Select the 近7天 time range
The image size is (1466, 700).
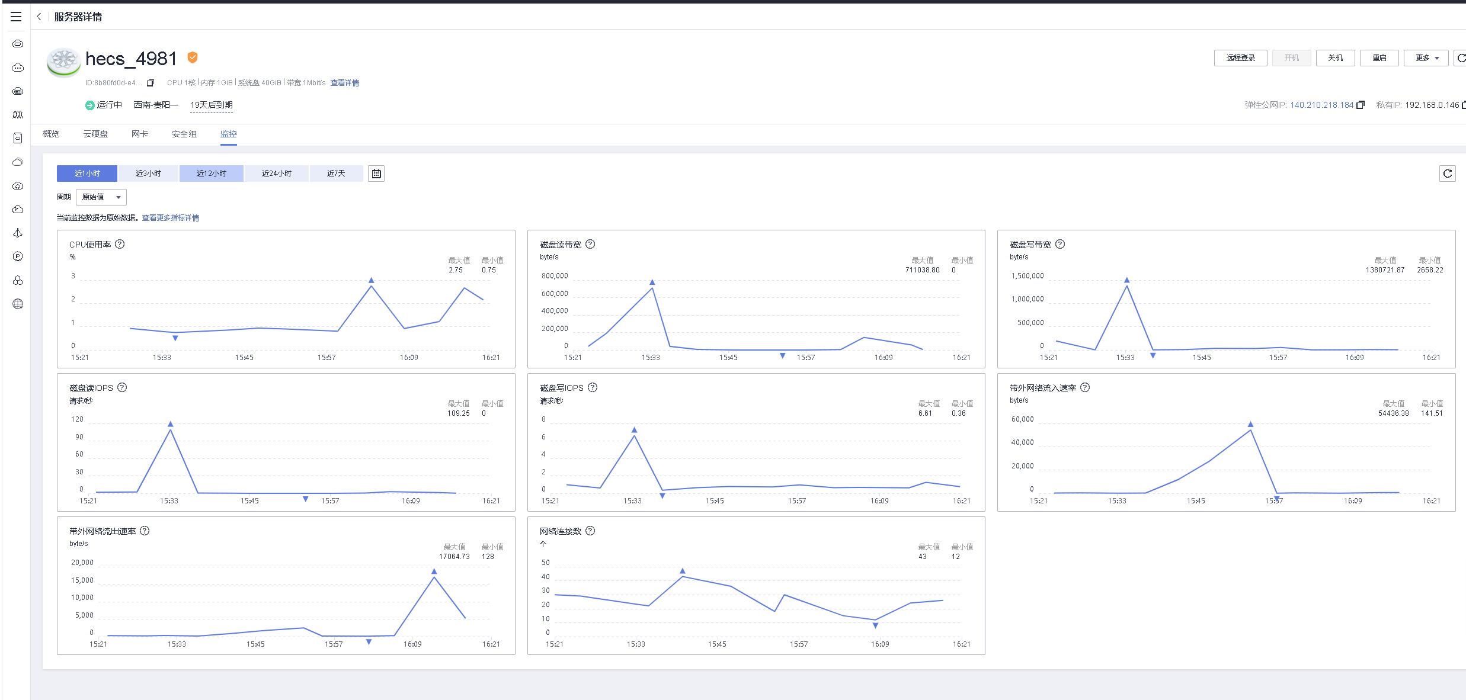click(335, 174)
